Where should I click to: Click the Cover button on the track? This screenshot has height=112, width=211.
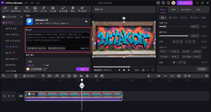21,96
